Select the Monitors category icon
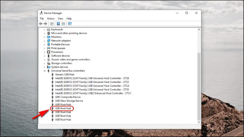Screen dimensions: 244x137 (48, 37)
